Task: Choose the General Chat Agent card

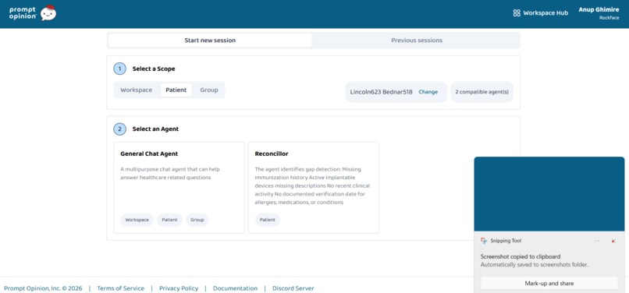Action: (179, 188)
